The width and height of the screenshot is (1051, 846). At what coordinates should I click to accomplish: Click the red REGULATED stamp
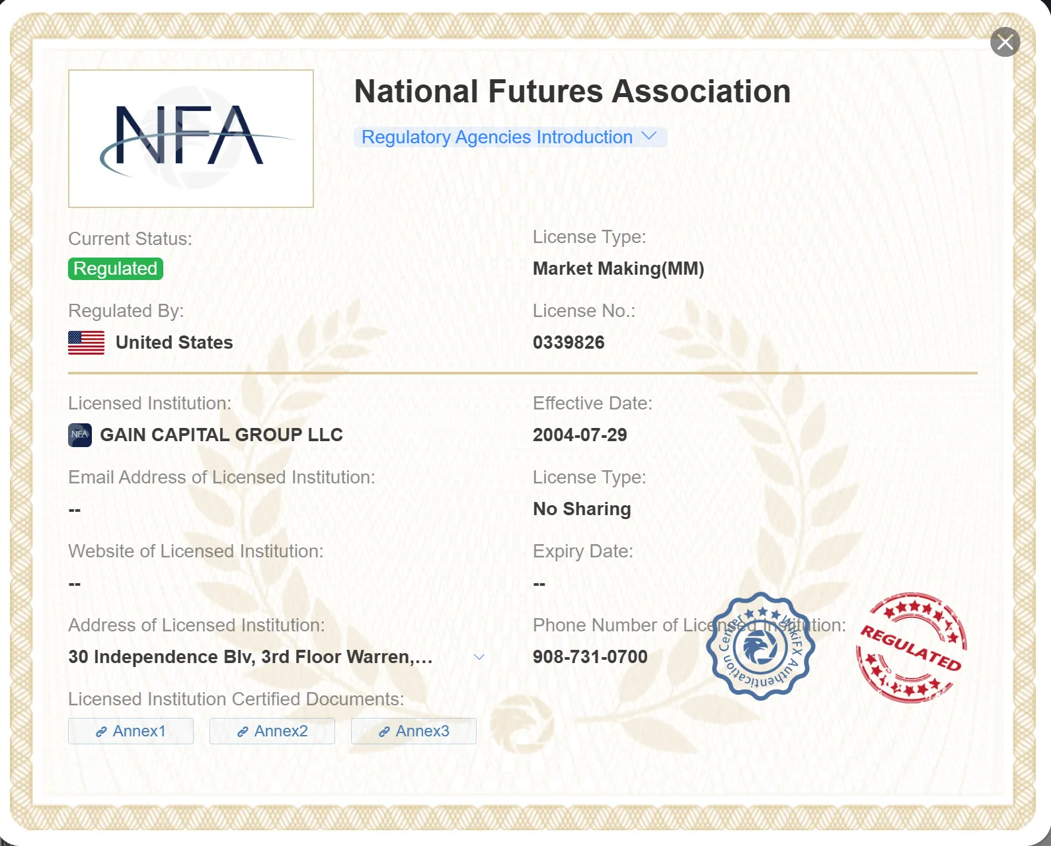click(x=911, y=647)
